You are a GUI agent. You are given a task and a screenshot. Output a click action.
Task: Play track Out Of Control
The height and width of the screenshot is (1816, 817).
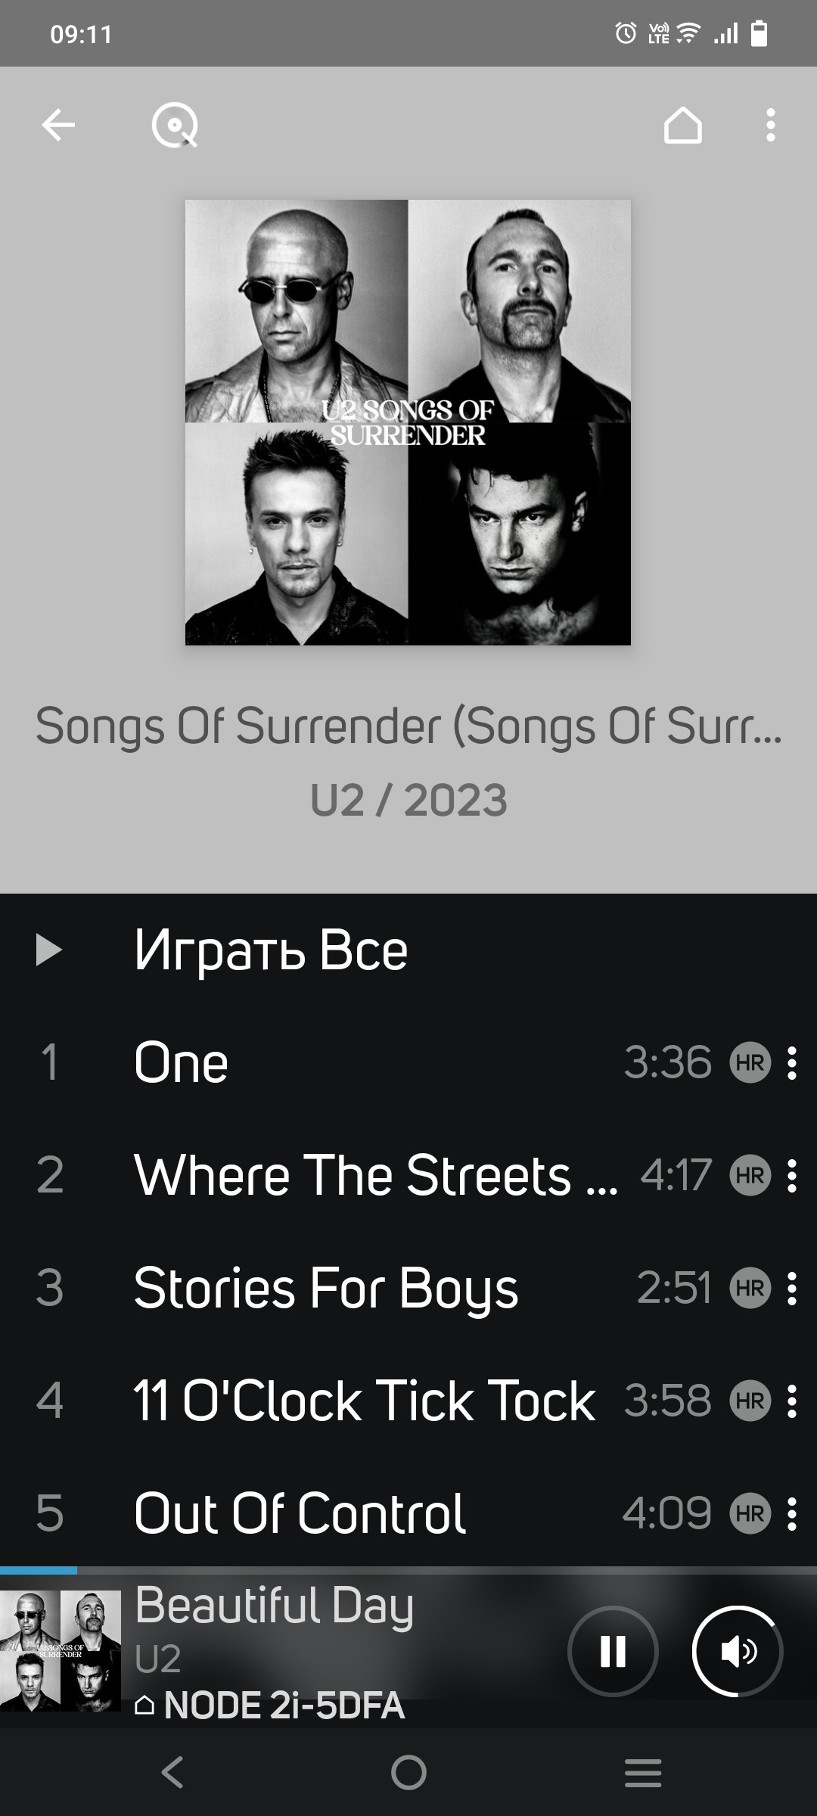click(300, 1514)
